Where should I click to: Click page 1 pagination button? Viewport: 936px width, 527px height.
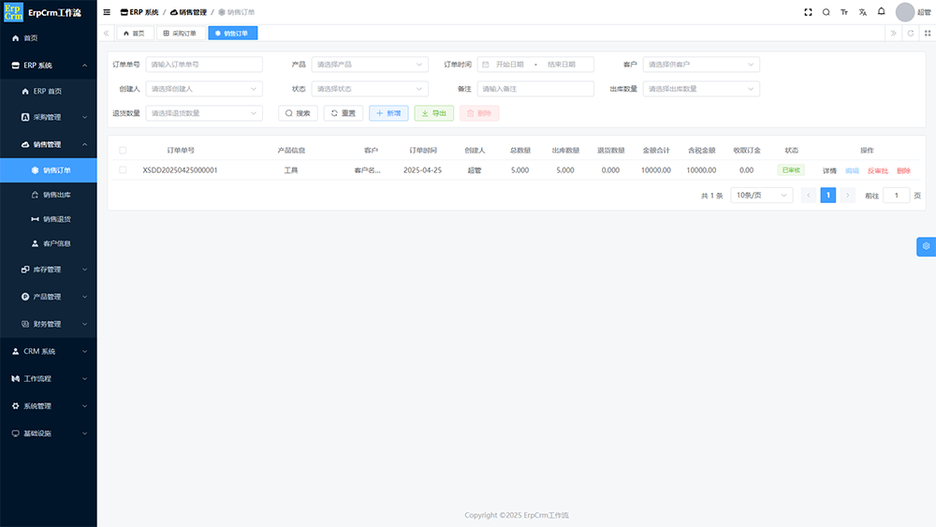click(x=828, y=195)
